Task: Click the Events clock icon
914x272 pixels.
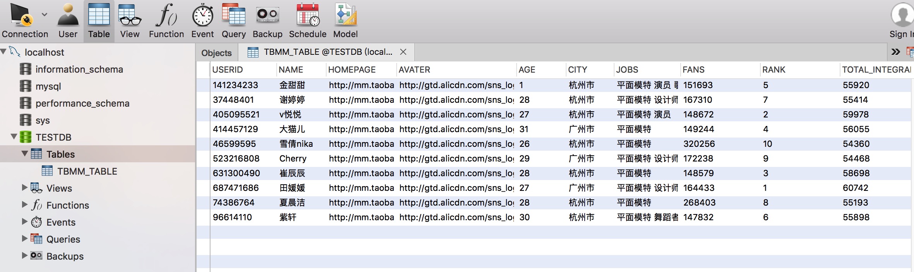Action: (36, 222)
